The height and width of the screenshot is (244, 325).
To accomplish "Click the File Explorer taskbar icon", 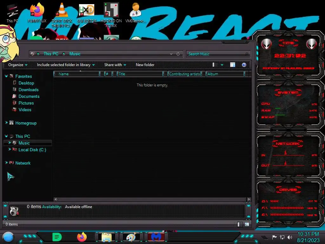I will coord(107,237).
